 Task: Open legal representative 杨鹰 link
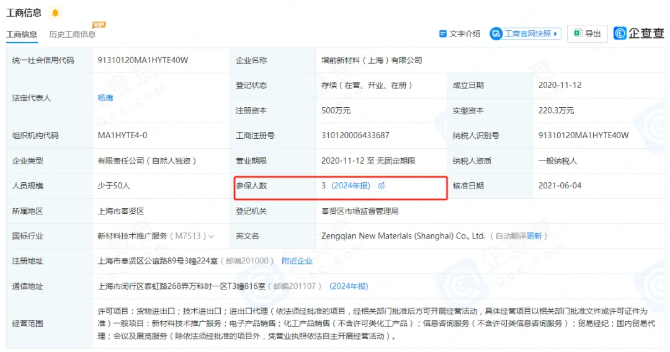tap(105, 98)
